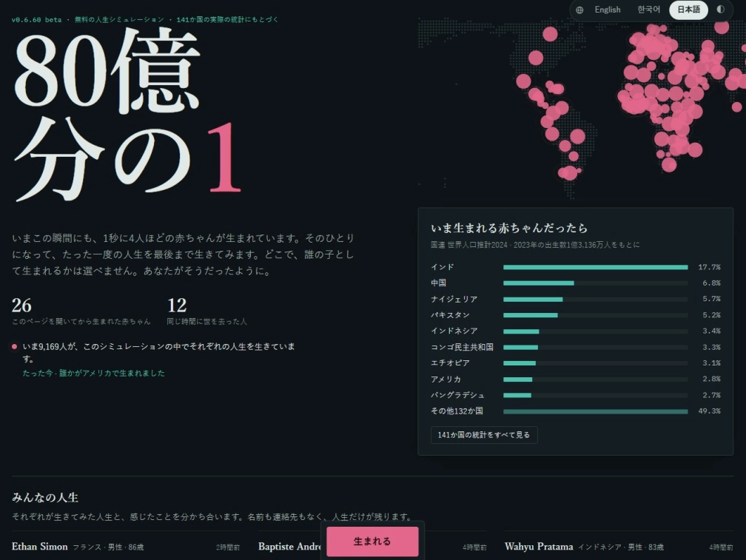This screenshot has height=560, width=746.
Task: Switch language to English
Action: (608, 10)
